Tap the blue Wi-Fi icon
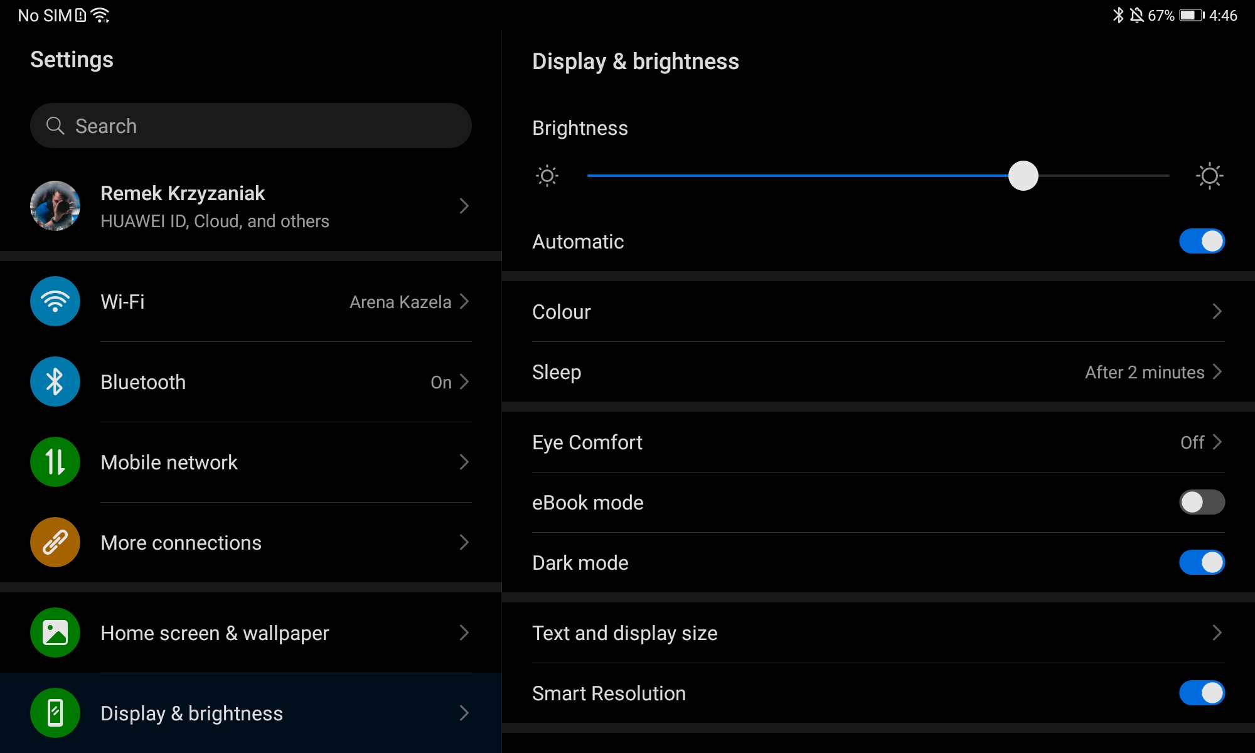The width and height of the screenshot is (1255, 753). click(55, 301)
